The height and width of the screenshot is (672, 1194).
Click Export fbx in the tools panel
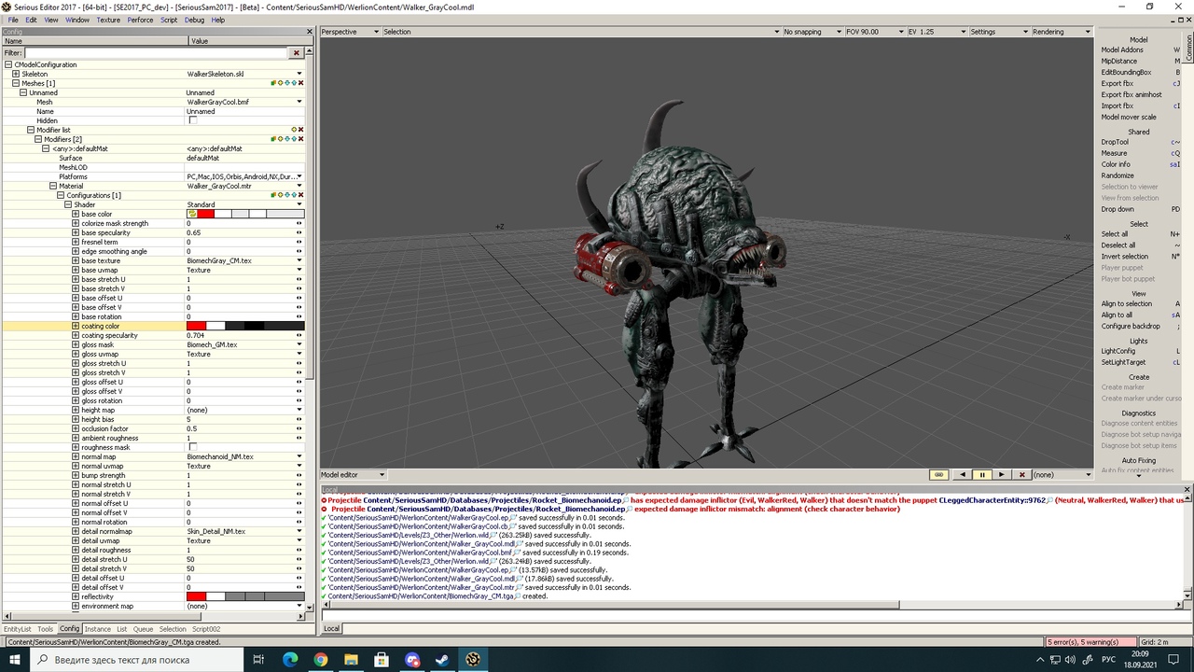pyautogui.click(x=1117, y=83)
